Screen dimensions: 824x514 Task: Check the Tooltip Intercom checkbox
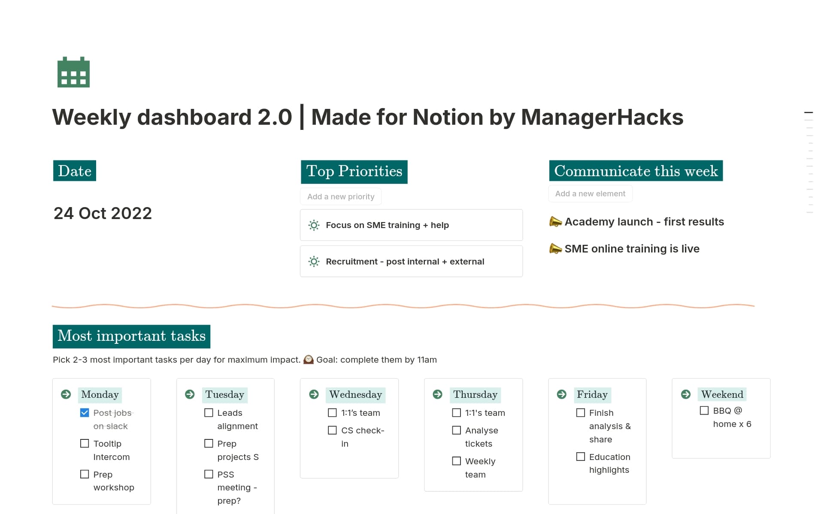tap(85, 443)
